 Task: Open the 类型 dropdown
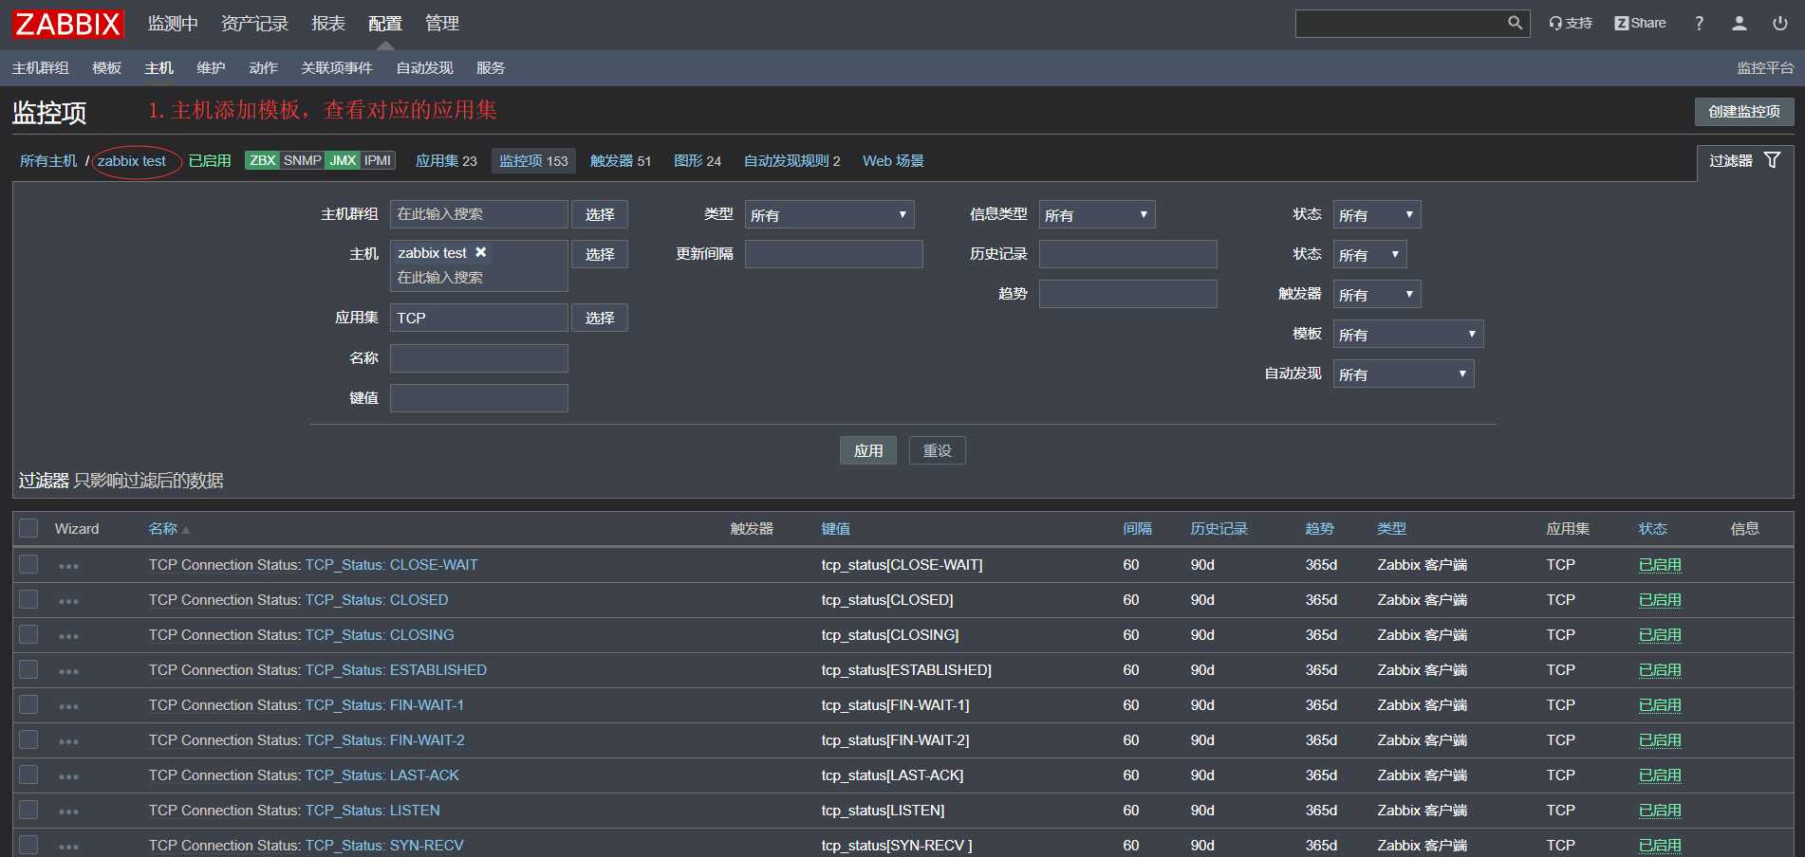click(829, 215)
